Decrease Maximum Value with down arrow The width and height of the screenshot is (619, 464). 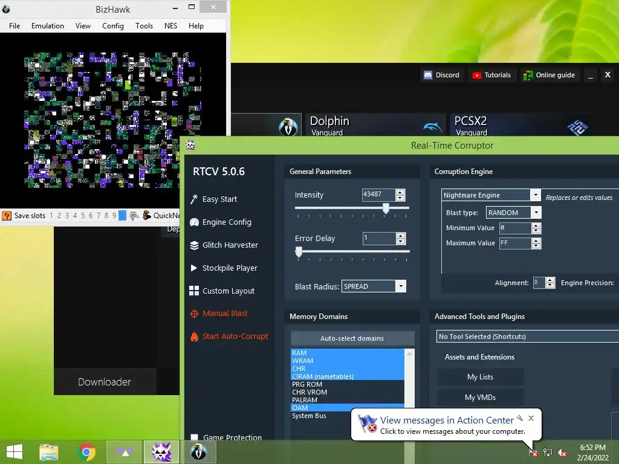tap(536, 246)
